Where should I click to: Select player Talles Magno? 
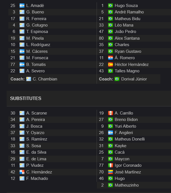127,71
